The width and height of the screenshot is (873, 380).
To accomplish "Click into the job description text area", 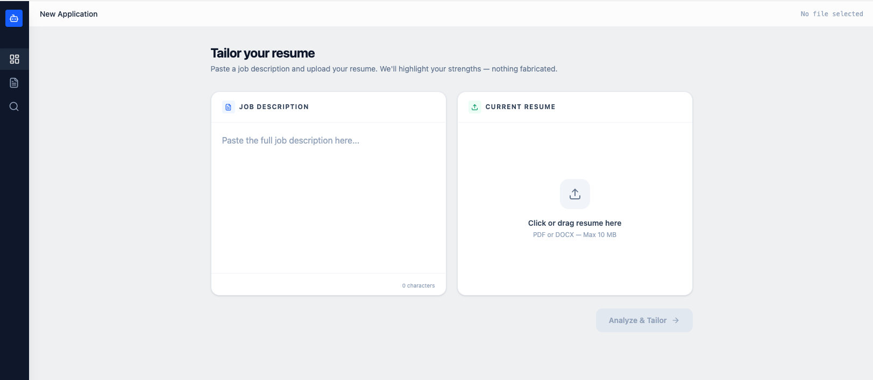I will pyautogui.click(x=329, y=198).
